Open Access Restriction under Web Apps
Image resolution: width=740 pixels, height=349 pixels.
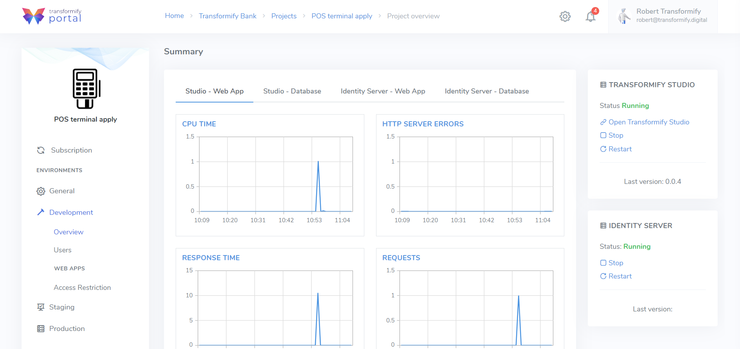(82, 288)
